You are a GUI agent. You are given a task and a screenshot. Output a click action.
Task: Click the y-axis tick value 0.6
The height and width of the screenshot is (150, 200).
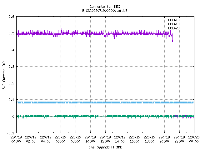click(11, 17)
